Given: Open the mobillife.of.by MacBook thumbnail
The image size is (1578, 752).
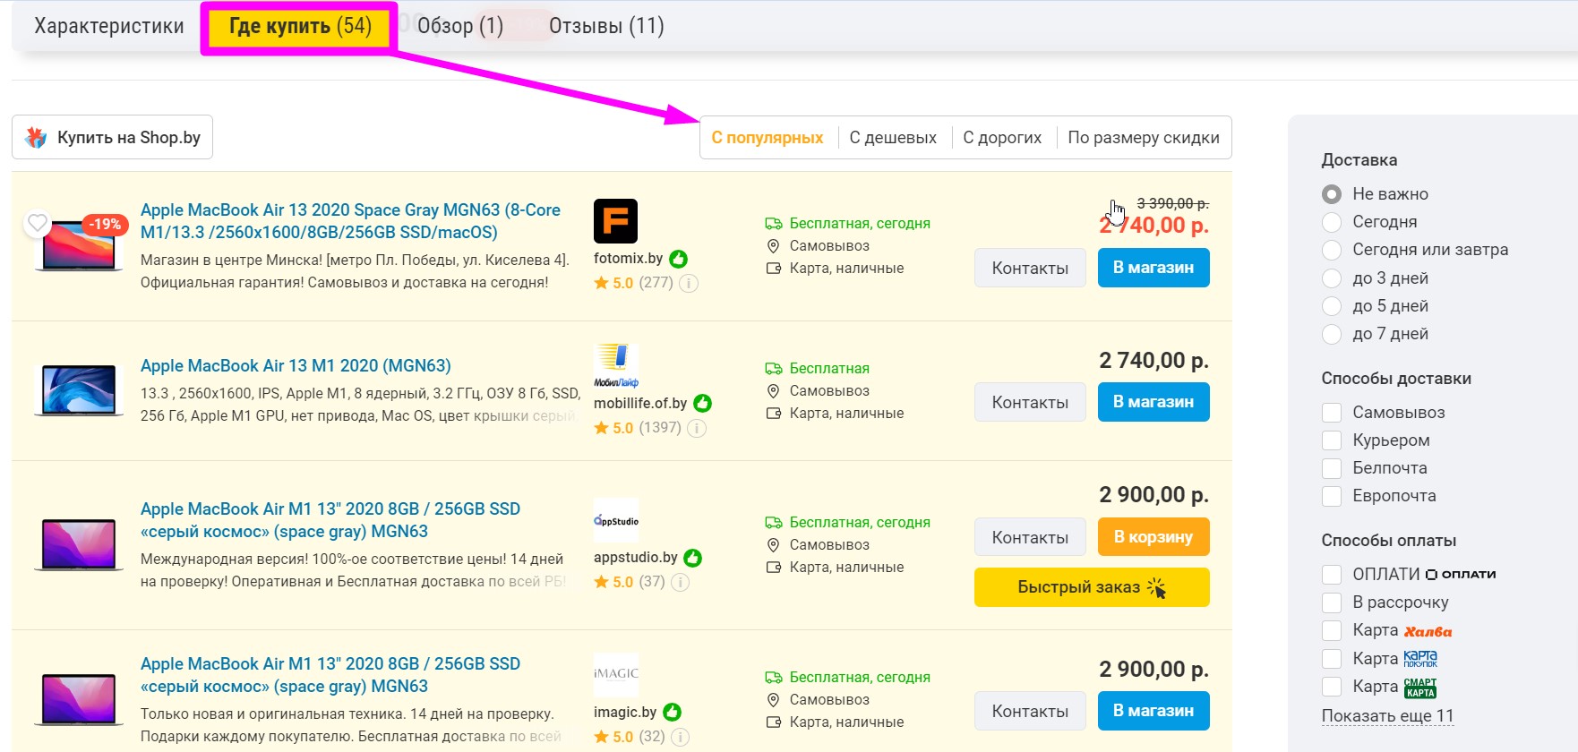Looking at the screenshot, I should (x=79, y=390).
